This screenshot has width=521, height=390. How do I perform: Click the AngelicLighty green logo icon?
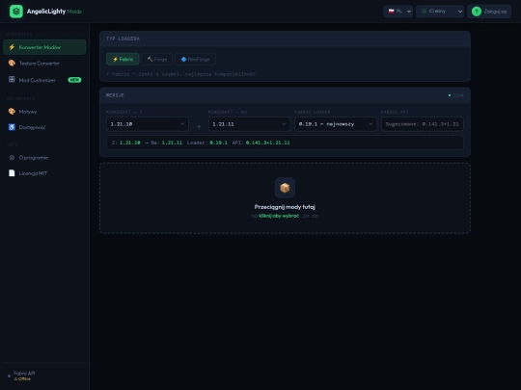16,12
